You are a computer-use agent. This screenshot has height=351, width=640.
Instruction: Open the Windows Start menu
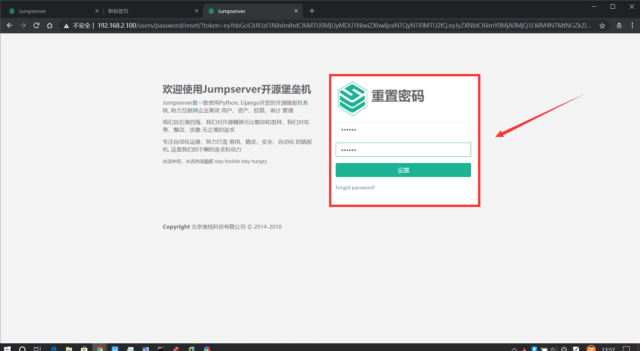click(x=7, y=349)
